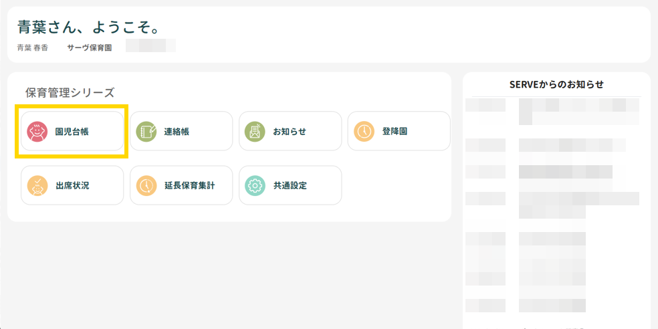Screen dimensions: 658x329
Task: Open the 出席状況 tile
Action: point(72,185)
